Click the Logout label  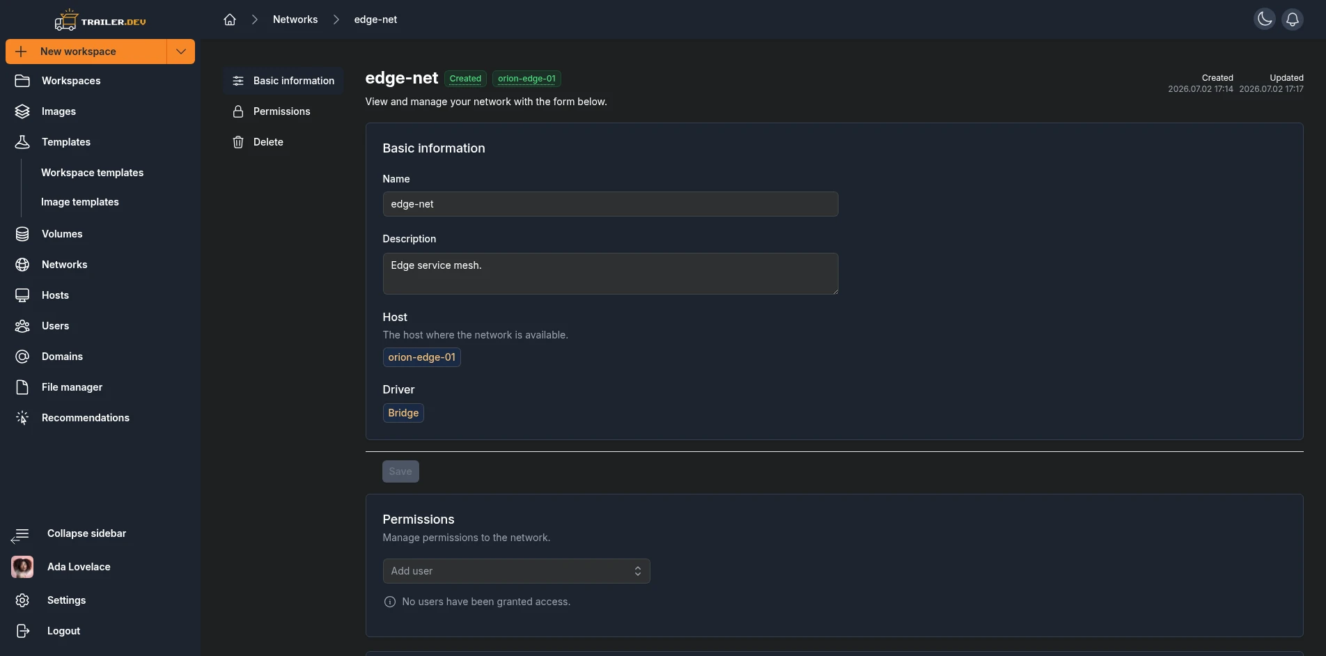point(63,631)
